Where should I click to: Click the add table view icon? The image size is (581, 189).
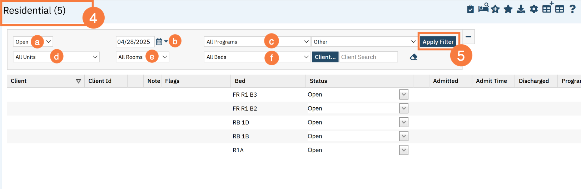tap(547, 8)
